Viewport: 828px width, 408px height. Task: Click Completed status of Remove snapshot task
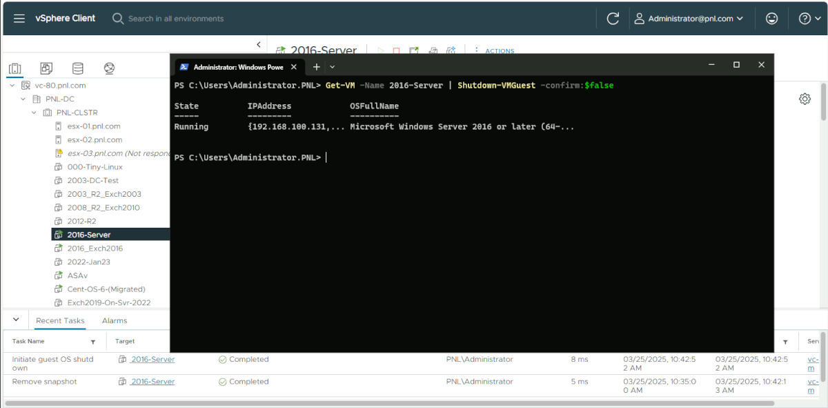pyautogui.click(x=244, y=382)
